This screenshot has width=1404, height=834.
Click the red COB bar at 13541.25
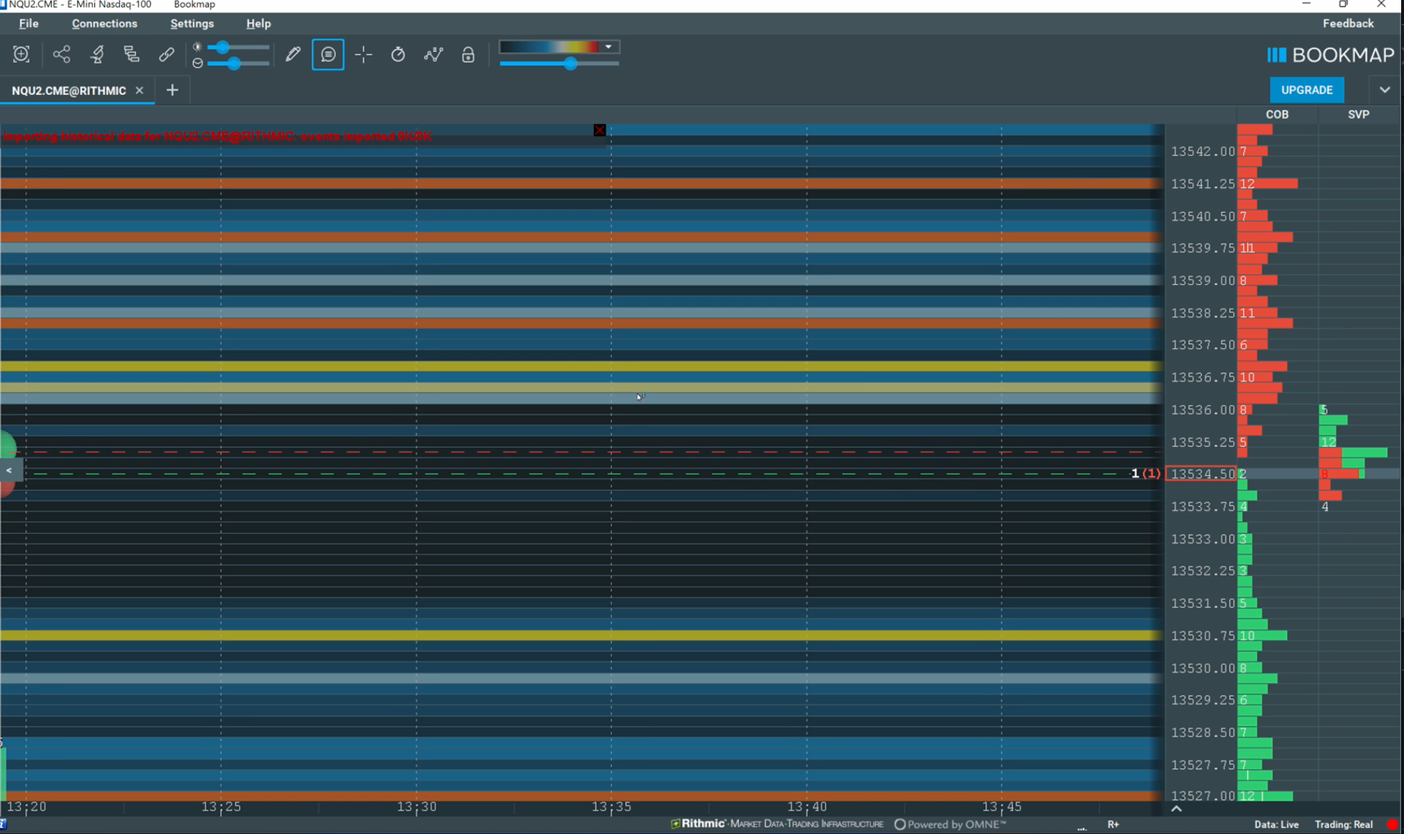(x=1268, y=183)
